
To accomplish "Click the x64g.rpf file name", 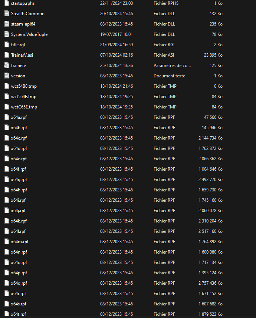I will pos(19,180).
